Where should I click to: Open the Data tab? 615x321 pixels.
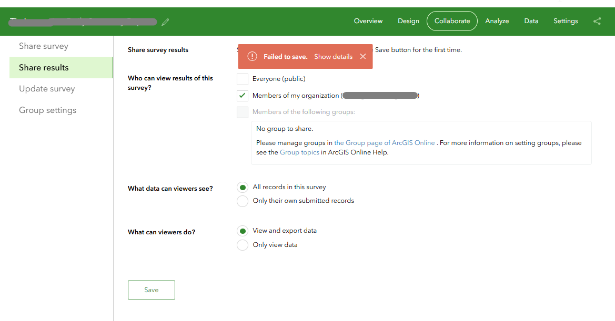531,21
